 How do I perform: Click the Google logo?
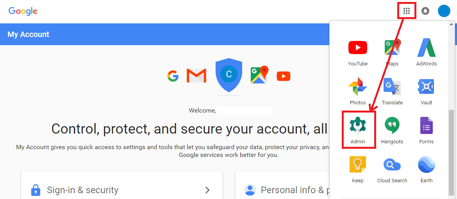tap(23, 11)
